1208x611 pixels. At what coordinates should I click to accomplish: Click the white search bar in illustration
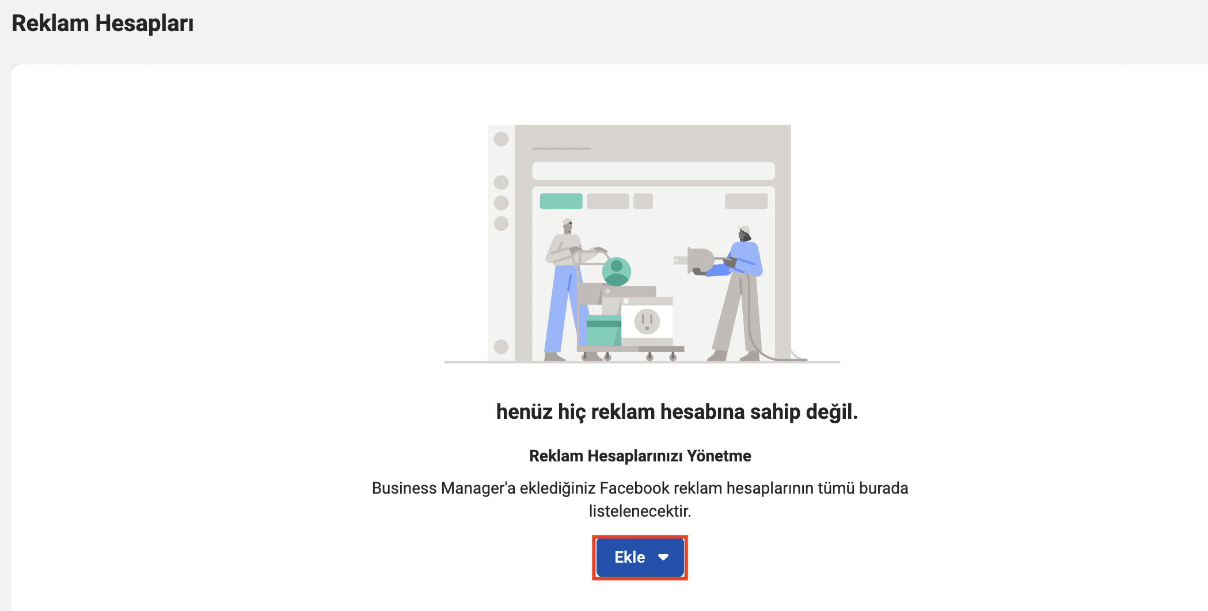[x=653, y=171]
